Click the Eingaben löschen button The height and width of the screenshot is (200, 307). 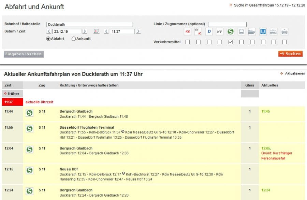tap(24, 54)
